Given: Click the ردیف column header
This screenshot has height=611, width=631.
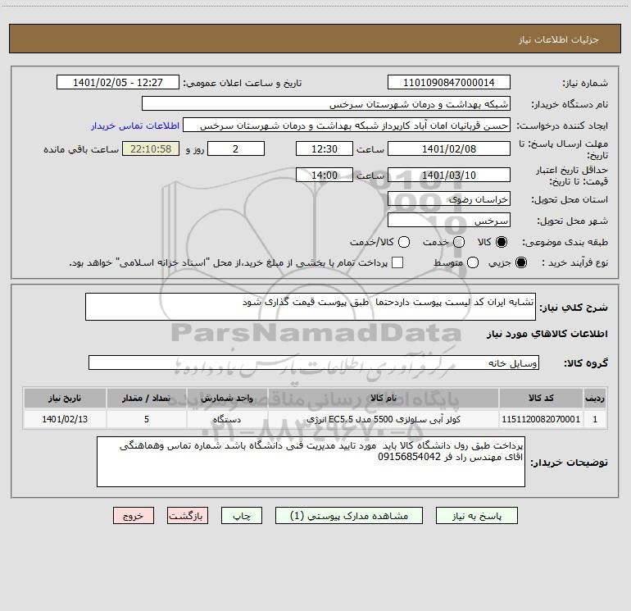Looking at the screenshot, I should pyautogui.click(x=595, y=398).
